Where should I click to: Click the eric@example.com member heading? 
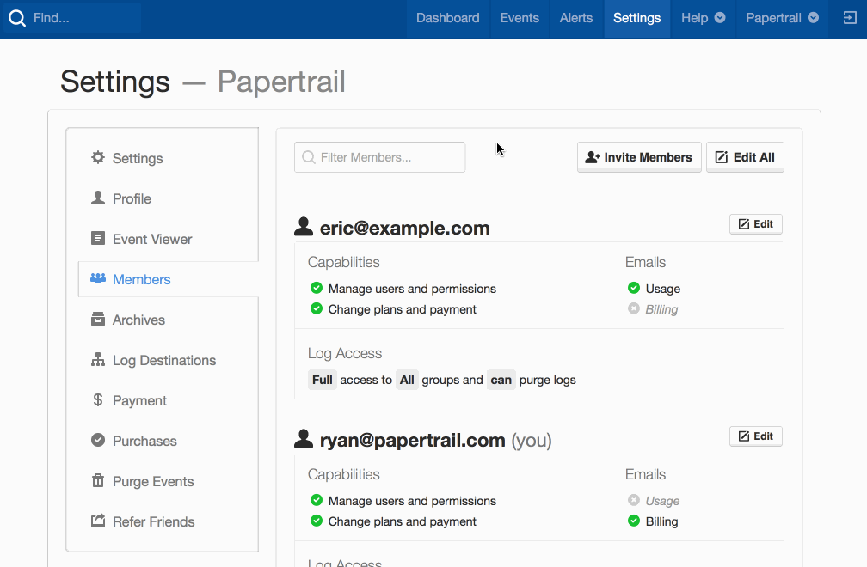tap(405, 228)
